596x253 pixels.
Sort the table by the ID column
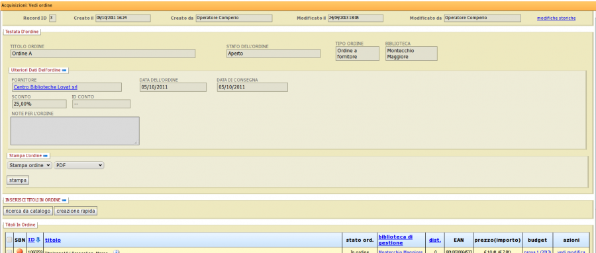tap(32, 240)
